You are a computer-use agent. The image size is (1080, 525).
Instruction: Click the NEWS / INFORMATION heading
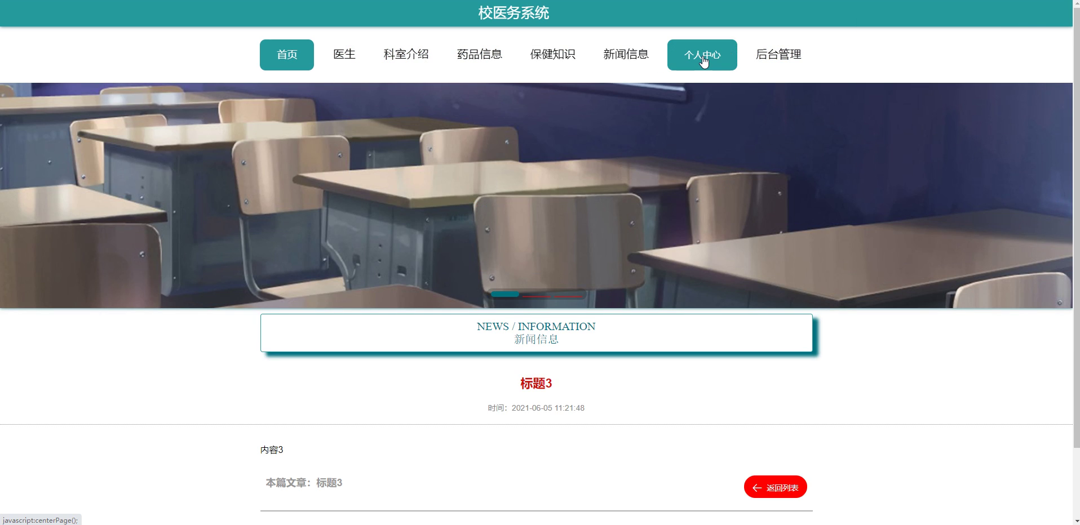coord(536,327)
